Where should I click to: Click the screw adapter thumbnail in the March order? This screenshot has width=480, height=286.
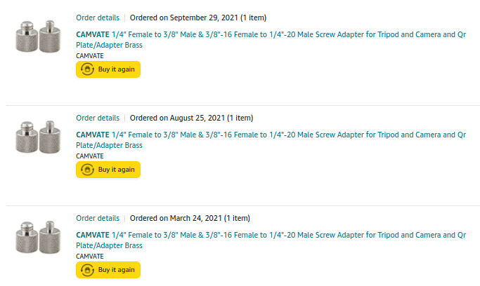(x=38, y=237)
